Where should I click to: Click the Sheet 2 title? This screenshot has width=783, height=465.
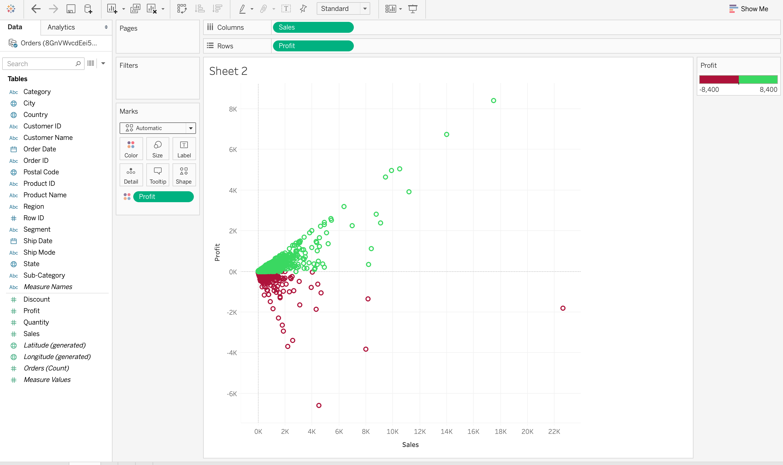point(228,71)
